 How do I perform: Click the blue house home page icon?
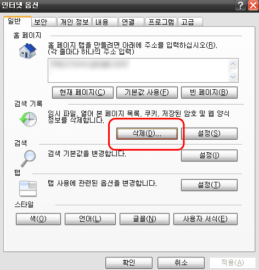pos(28,51)
